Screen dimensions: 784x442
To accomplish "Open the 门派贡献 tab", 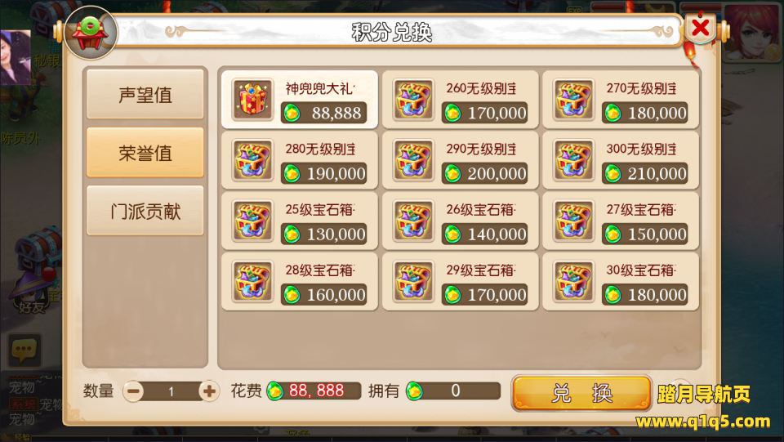I will tap(145, 211).
